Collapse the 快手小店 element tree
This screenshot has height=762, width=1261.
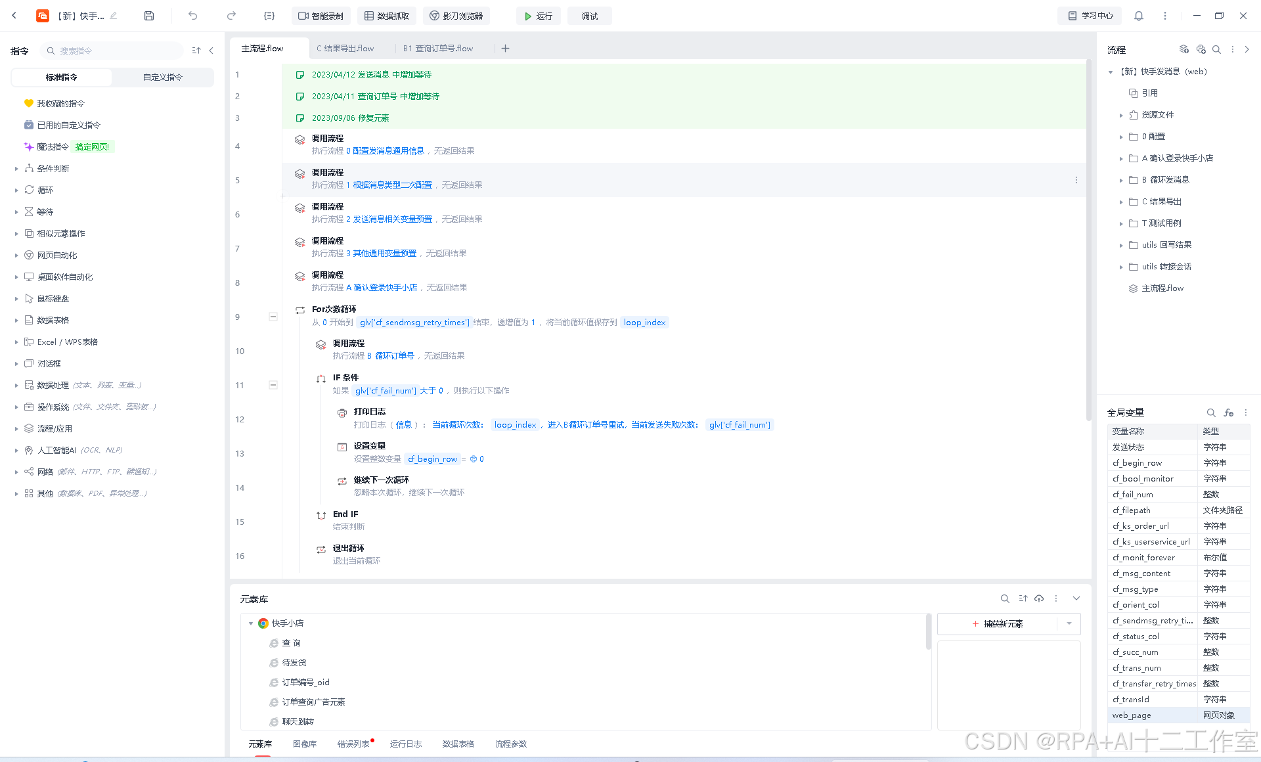pyautogui.click(x=251, y=623)
